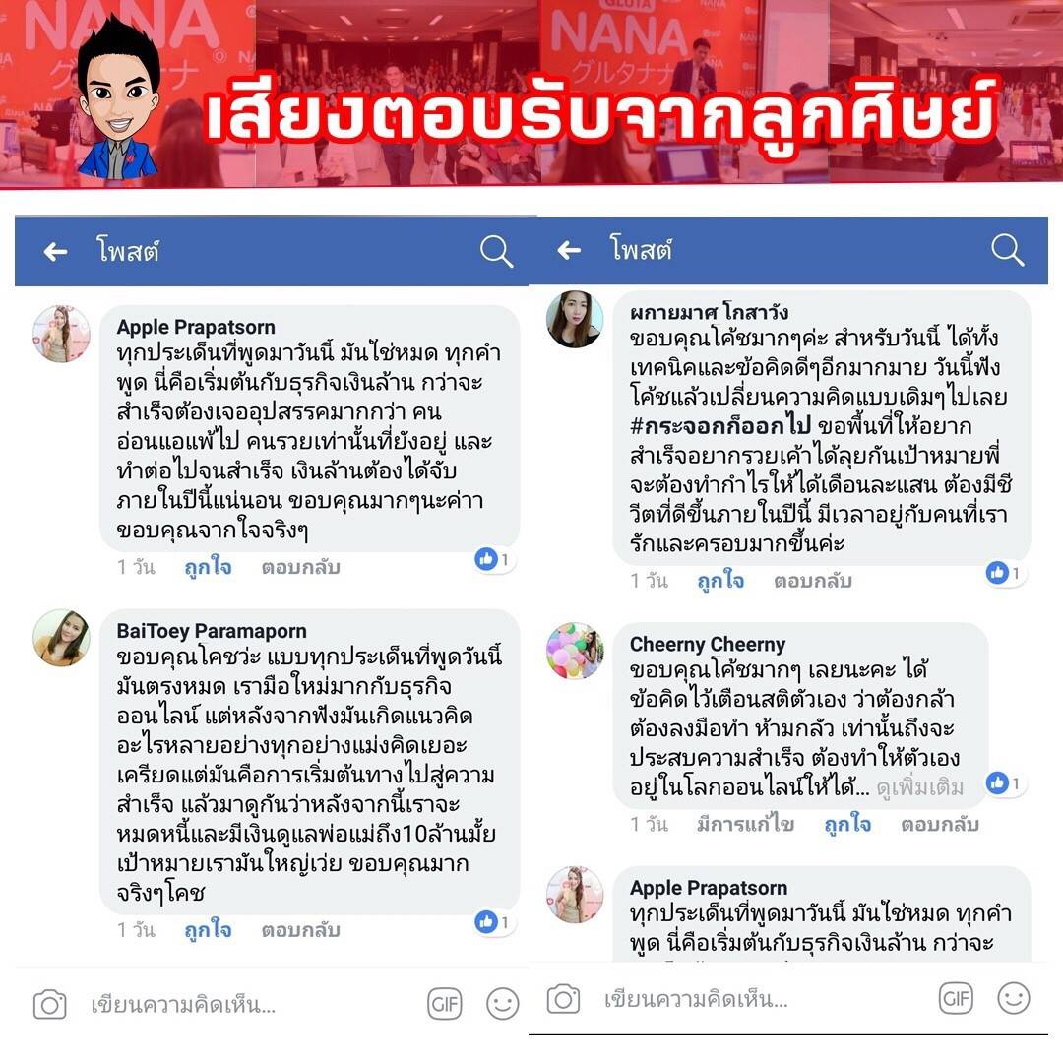Like Cheerny Cheerny's comment via ถูกใจ
This screenshot has width=1063, height=1063.
[x=847, y=825]
